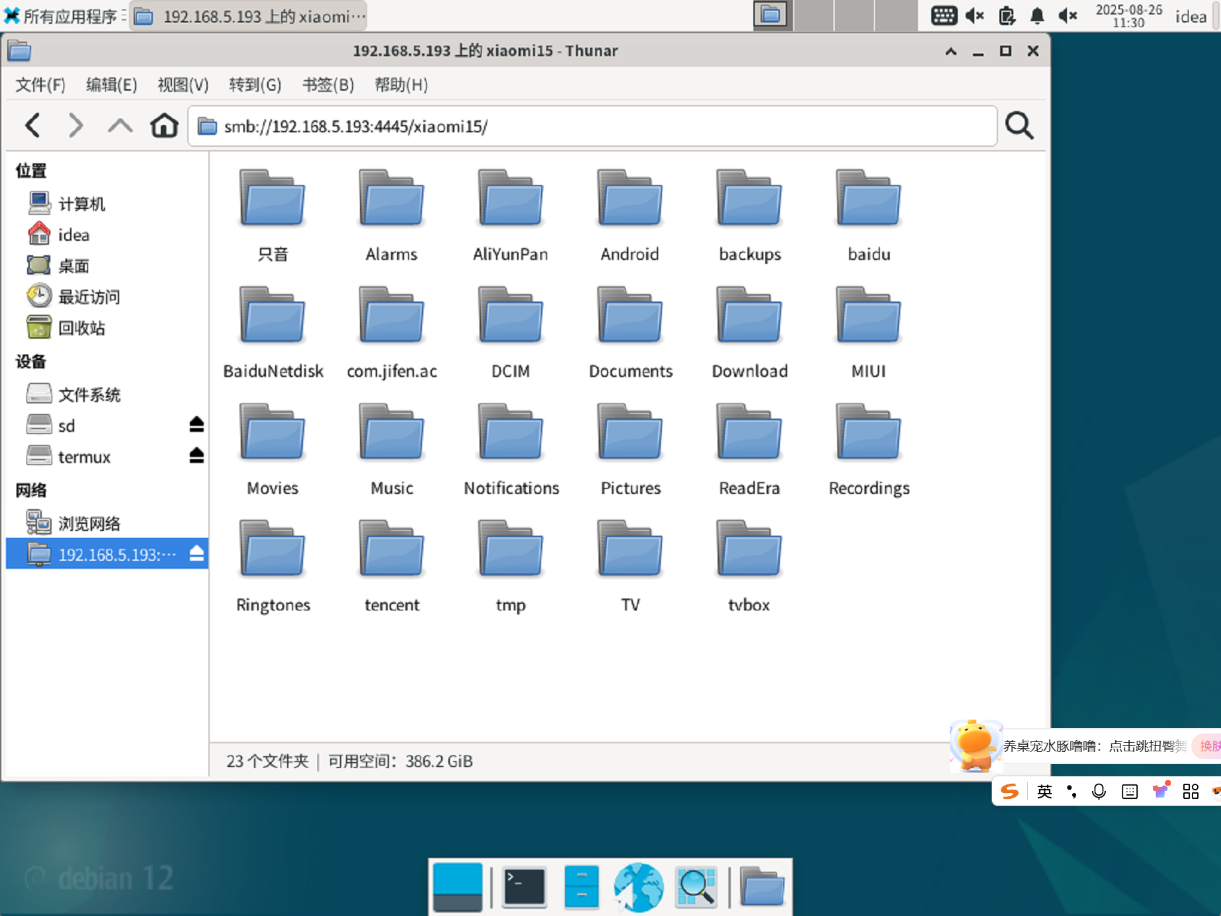Unmount the termux volume
Screen dimensions: 1221x916
pos(196,456)
